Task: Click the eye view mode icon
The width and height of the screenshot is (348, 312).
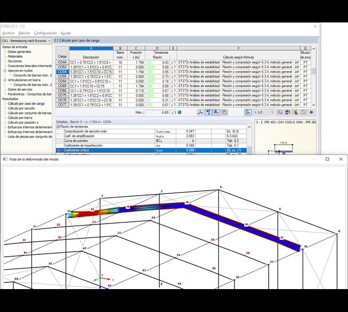Action: (311, 112)
